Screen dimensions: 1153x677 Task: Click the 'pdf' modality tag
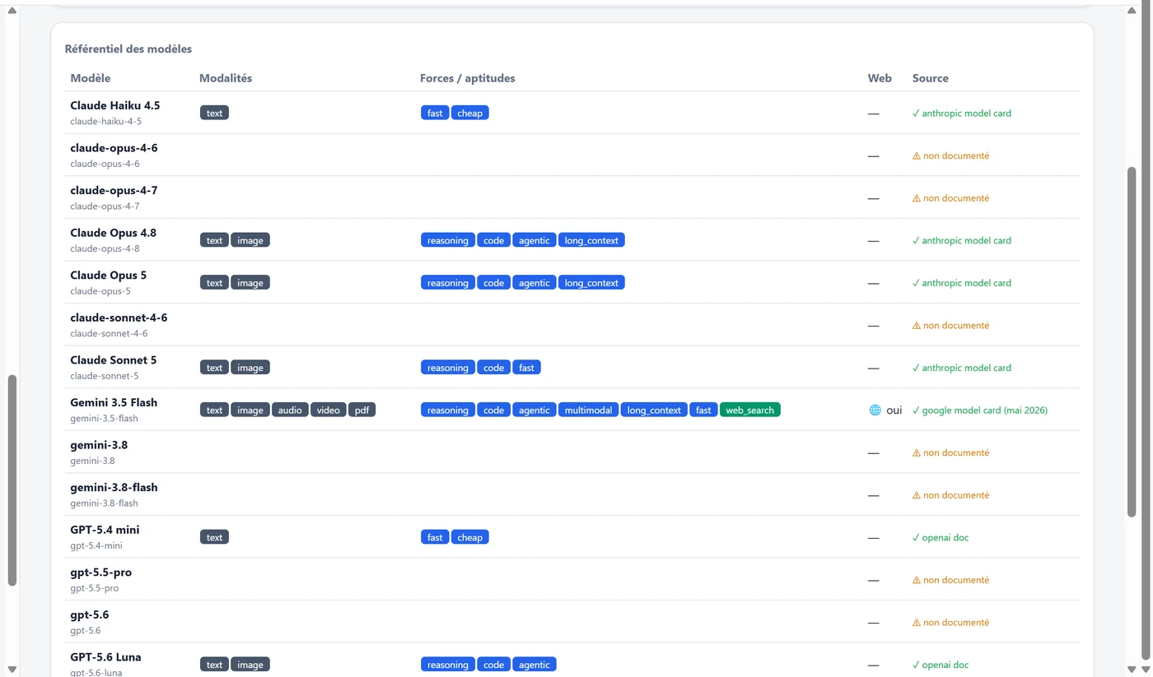point(362,410)
